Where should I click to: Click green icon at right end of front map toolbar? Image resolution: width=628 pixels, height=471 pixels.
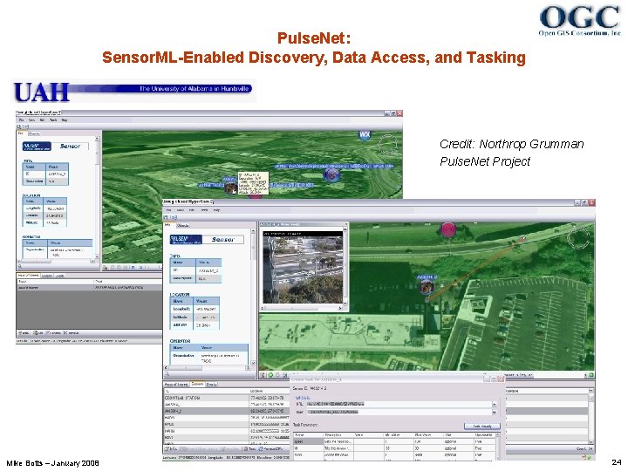click(591, 375)
